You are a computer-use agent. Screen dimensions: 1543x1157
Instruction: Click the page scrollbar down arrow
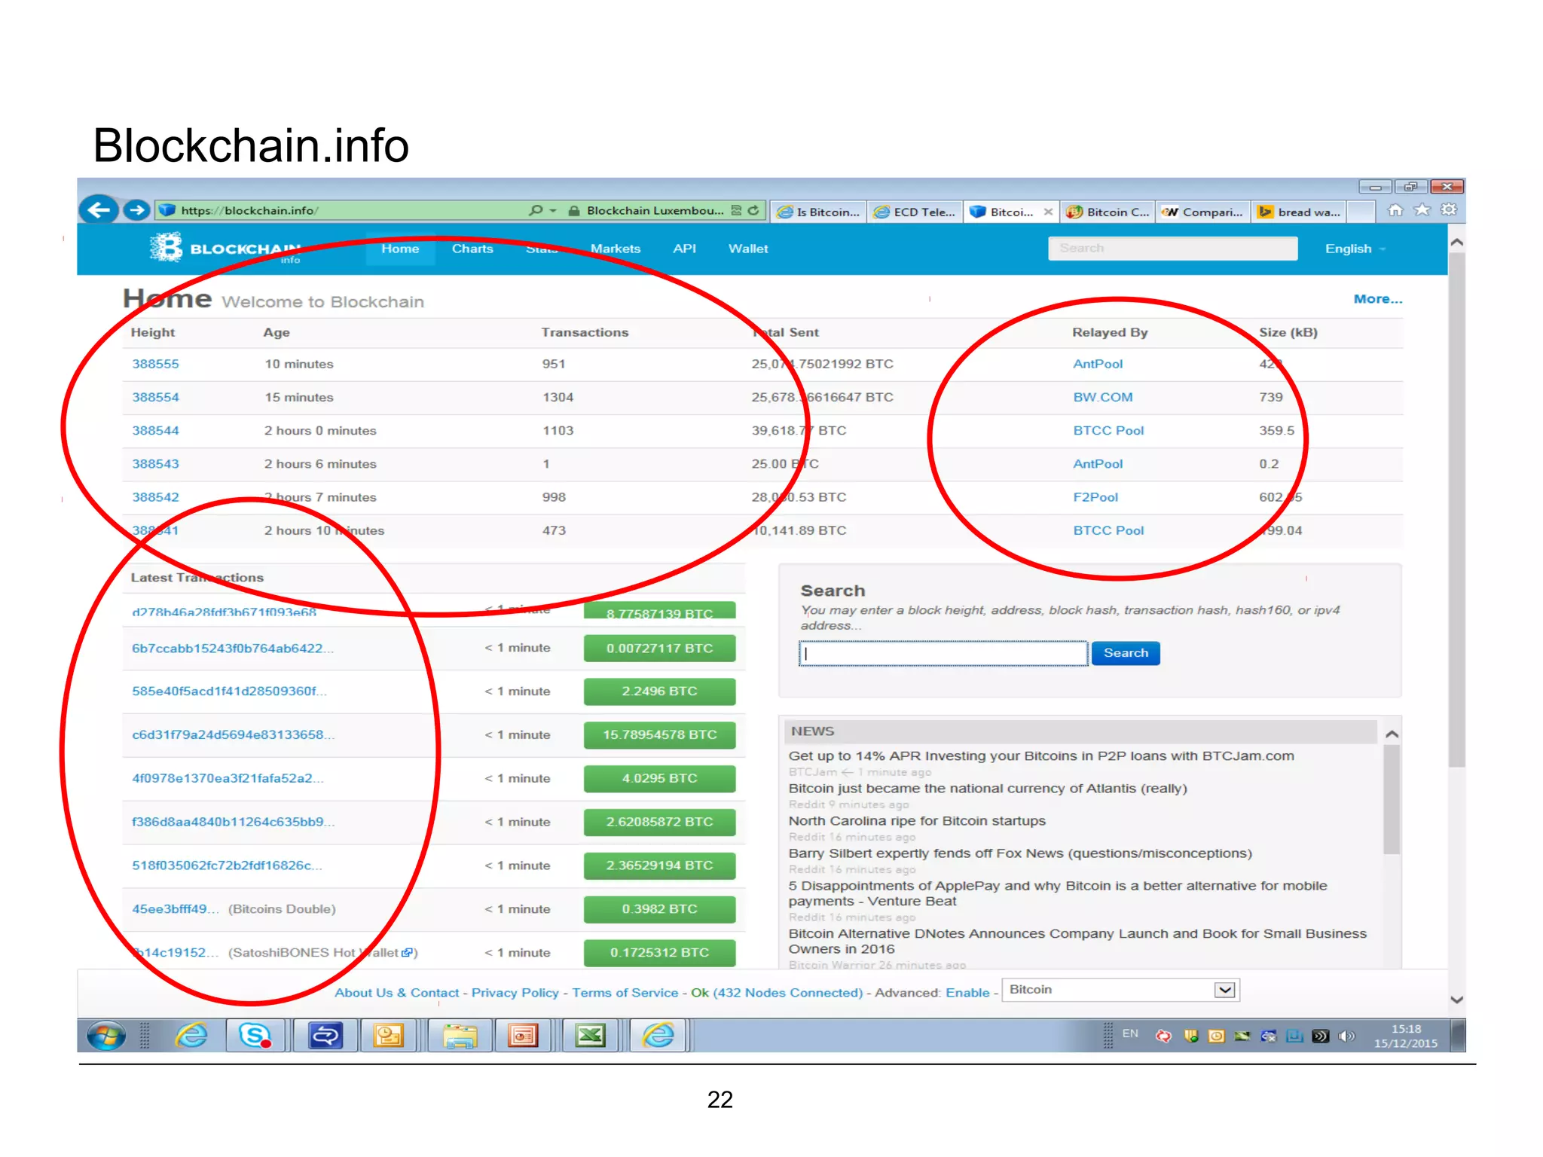click(x=1456, y=1000)
